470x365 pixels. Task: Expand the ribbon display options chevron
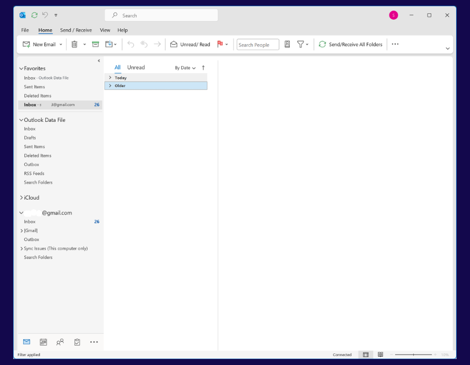tap(447, 49)
